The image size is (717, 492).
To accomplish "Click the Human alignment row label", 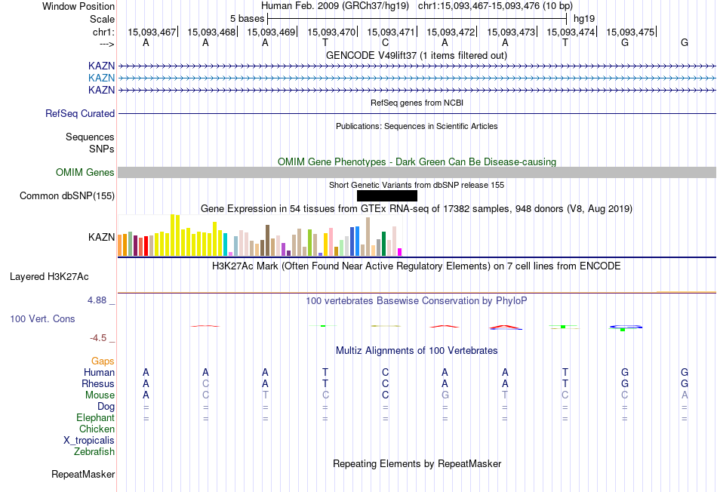I will pos(99,372).
